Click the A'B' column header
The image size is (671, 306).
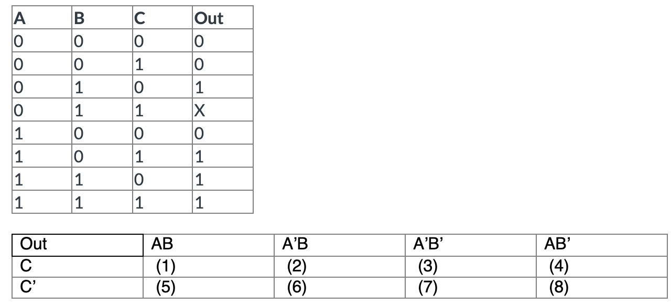pos(427,244)
